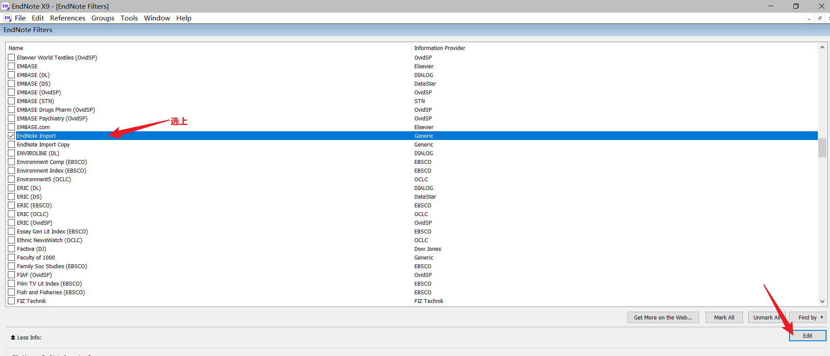Sort by the Name column header
Viewport: 830px width, 356px height.
pos(208,48)
